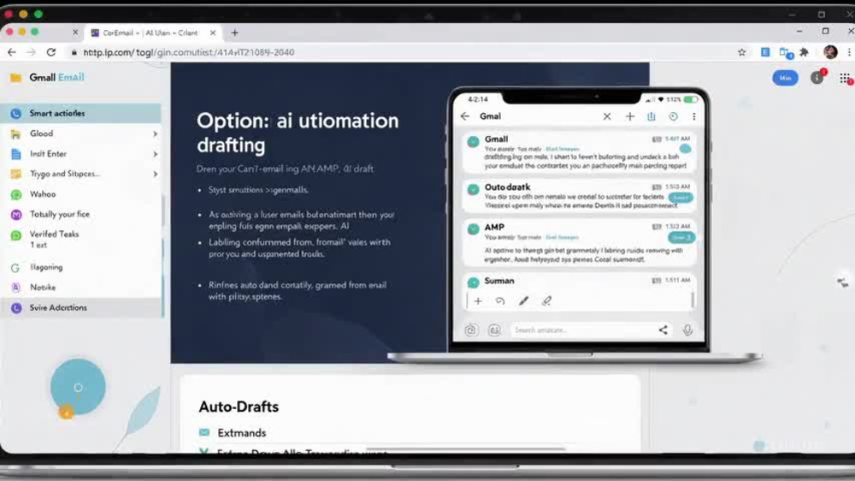855x481 pixels.
Task: Open Insit Enter sidebar item
Action: pyautogui.click(x=80, y=154)
